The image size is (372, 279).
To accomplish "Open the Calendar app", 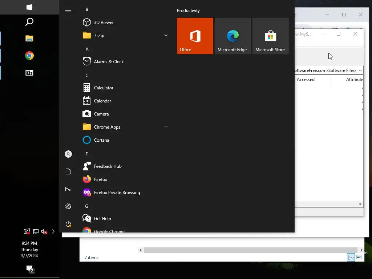I will (125, 101).
